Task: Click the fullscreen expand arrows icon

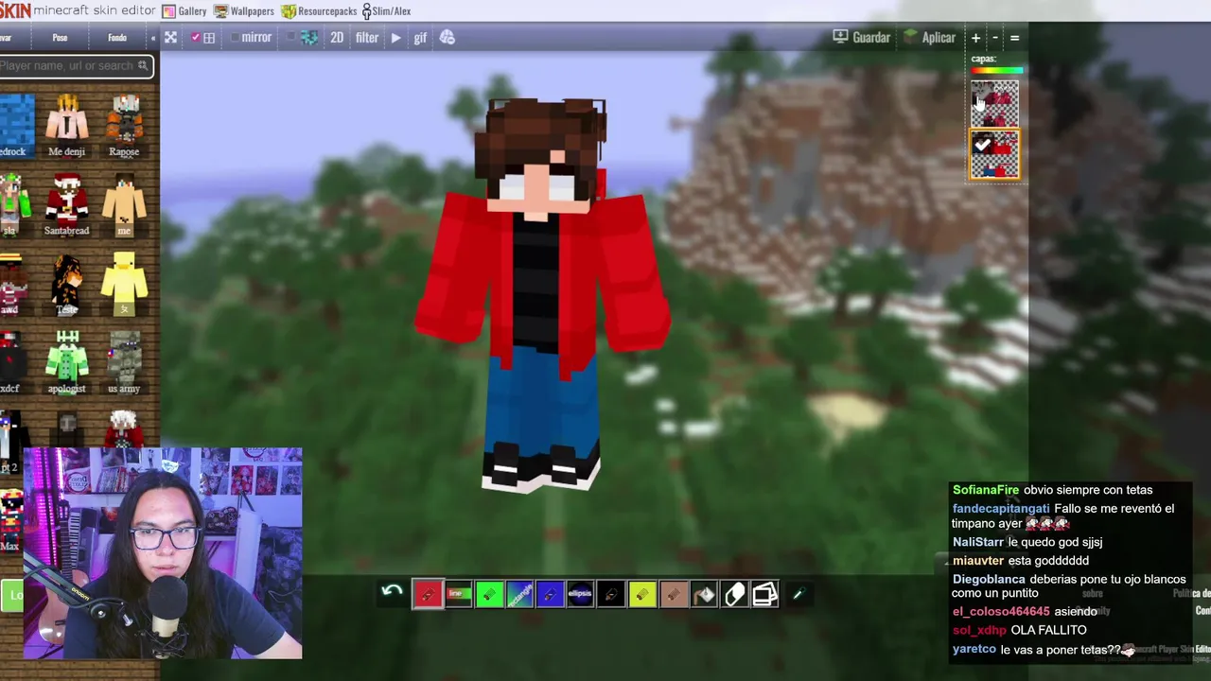Action: 170,38
